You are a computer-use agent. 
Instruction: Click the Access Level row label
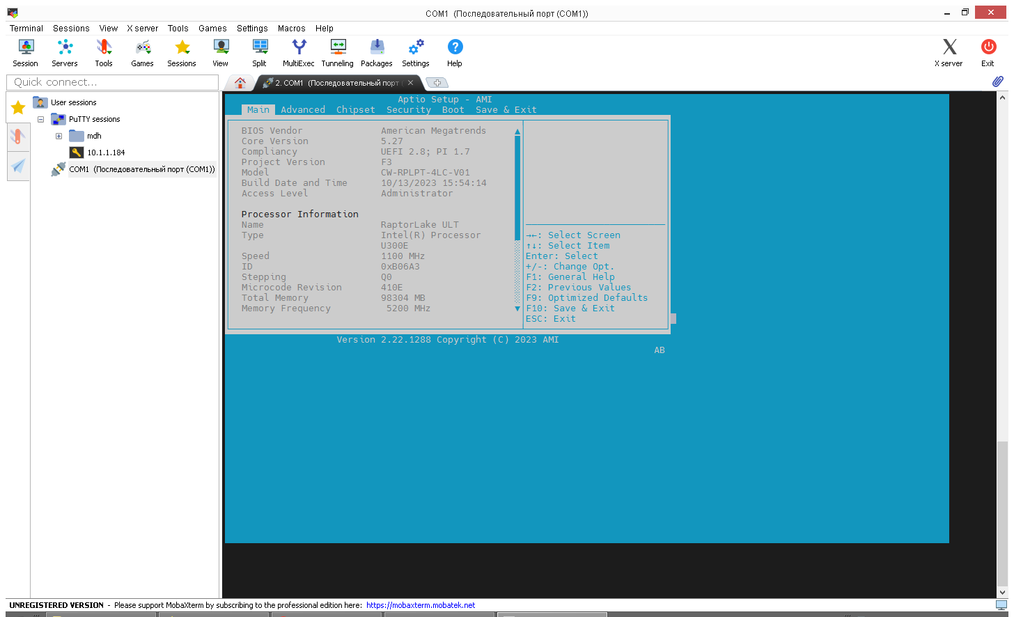(x=275, y=194)
